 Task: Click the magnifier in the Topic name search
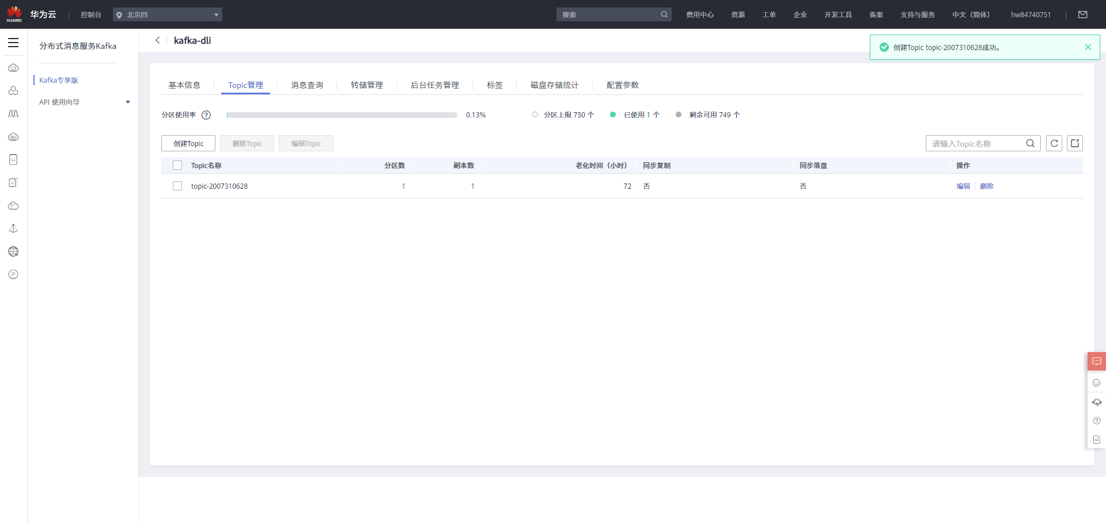click(1031, 143)
